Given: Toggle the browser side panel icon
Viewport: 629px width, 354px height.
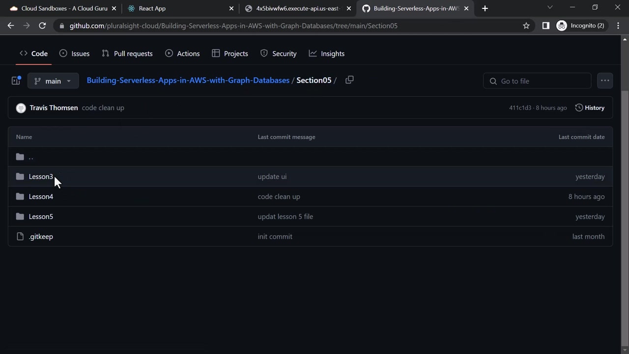Looking at the screenshot, I should 545,26.
